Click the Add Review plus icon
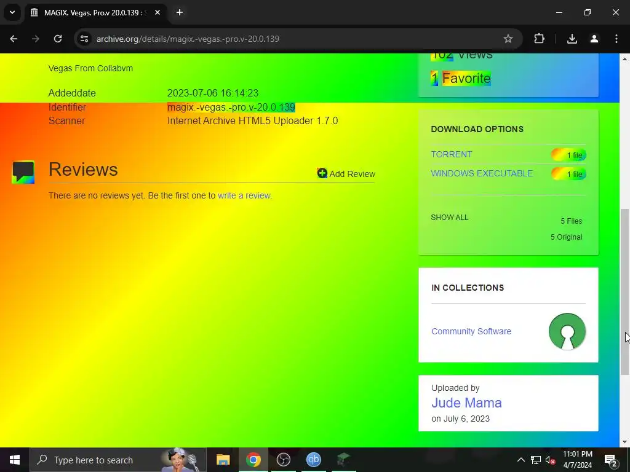The height and width of the screenshot is (472, 630). click(x=322, y=173)
